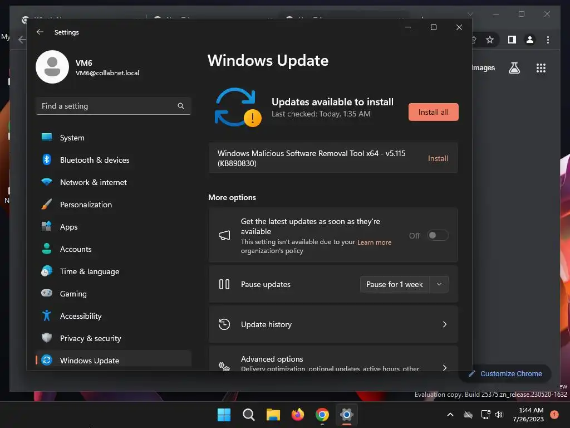This screenshot has width=570, height=428.
Task: Click the Privacy & security shield icon
Action: (x=47, y=338)
